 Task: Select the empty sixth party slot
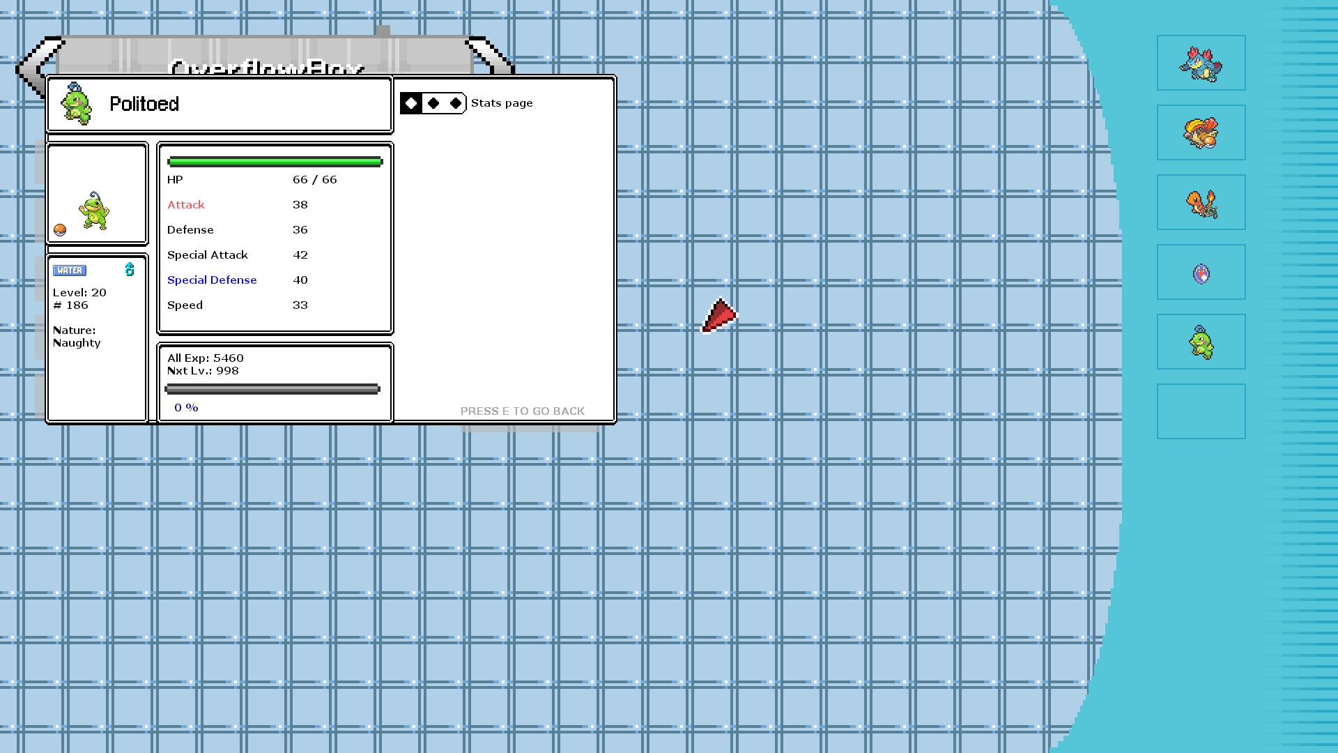(x=1201, y=412)
